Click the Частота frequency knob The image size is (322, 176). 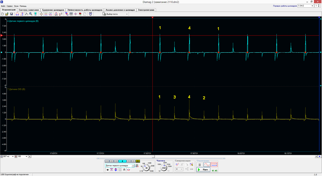pos(164,168)
